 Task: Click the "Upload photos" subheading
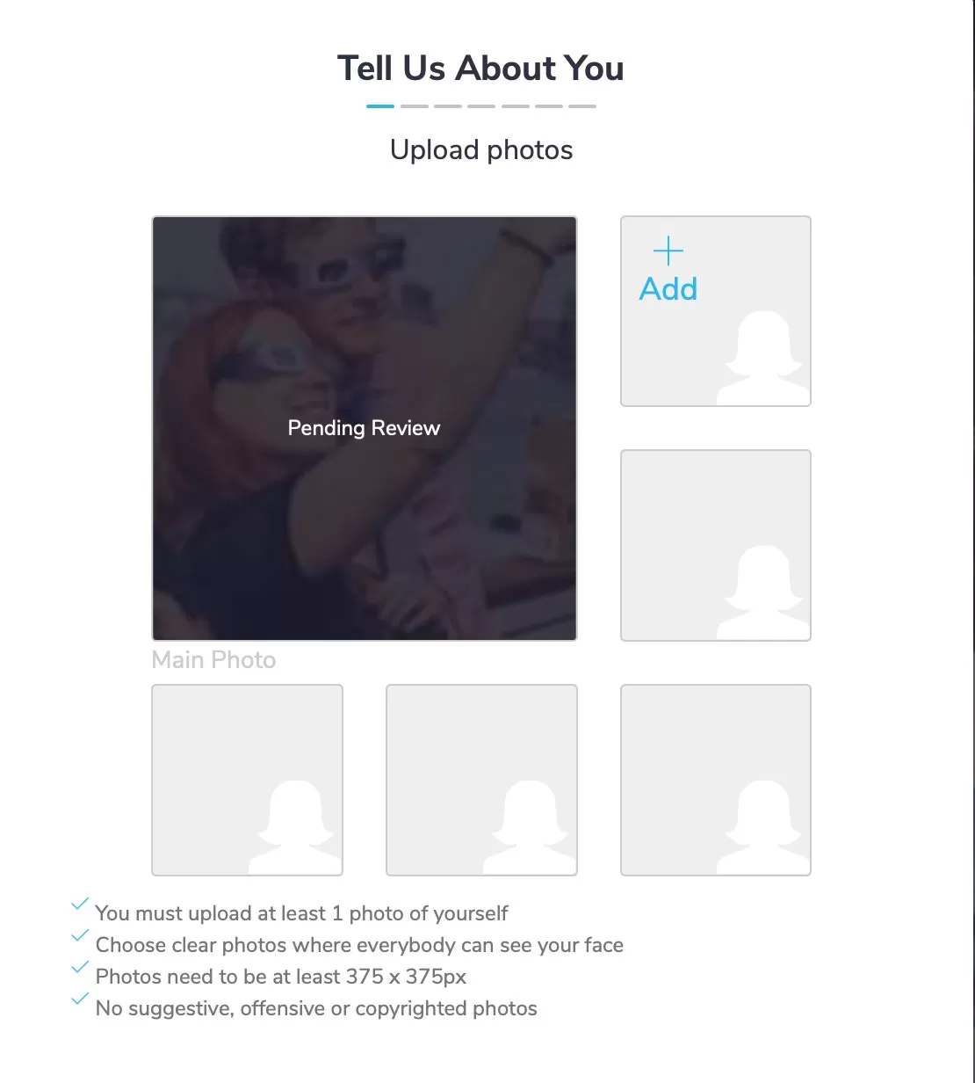click(x=481, y=150)
